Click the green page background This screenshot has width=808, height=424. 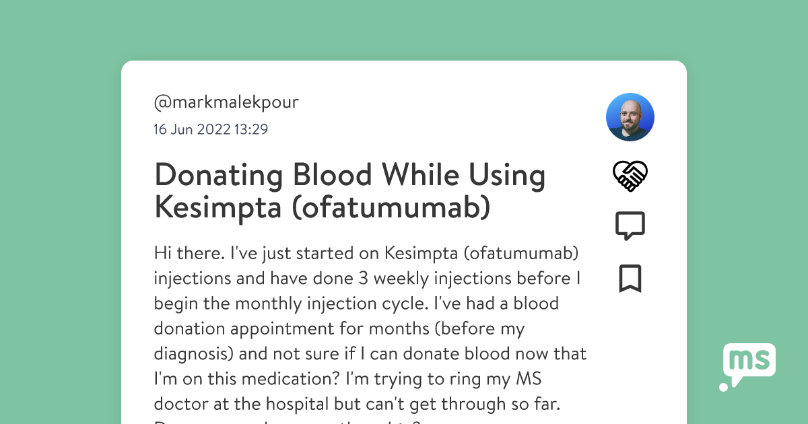click(61, 212)
